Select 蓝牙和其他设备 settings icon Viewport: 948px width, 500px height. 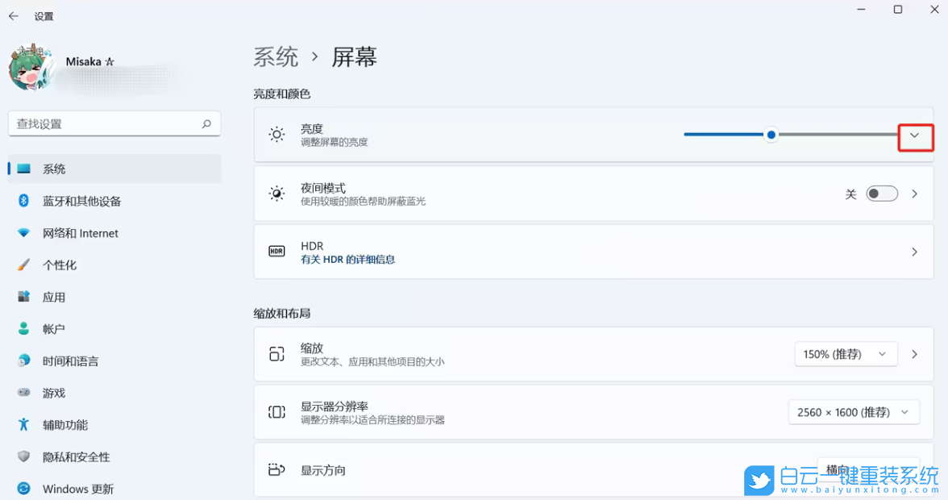coord(23,201)
